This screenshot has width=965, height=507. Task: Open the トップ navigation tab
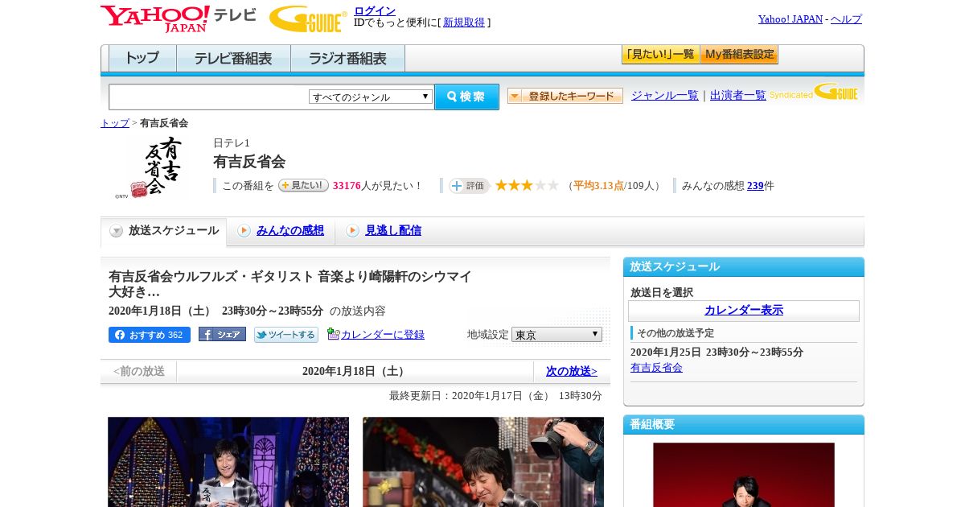(x=142, y=59)
